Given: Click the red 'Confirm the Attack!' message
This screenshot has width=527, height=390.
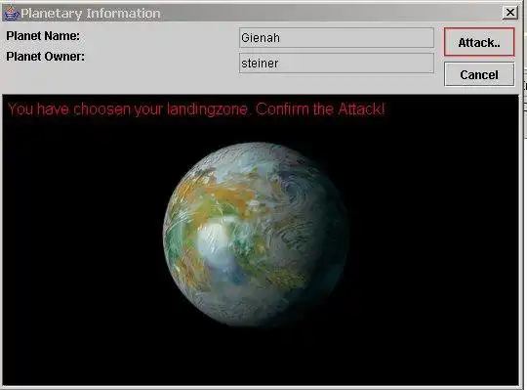Looking at the screenshot, I should click(x=320, y=109).
